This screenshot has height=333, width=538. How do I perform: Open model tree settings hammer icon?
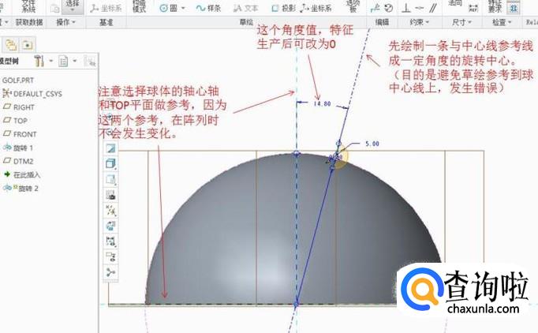(x=40, y=61)
